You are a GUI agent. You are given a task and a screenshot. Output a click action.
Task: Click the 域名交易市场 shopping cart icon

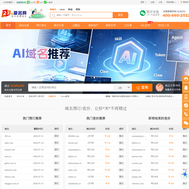(x=159, y=88)
